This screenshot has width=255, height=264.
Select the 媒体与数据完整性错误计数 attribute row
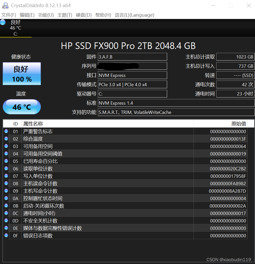coord(125,228)
